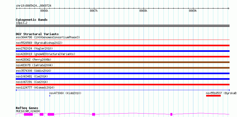The height and width of the screenshot is (117, 237).
Task: Click the red bar under nsv1067291
Action: click(x=123, y=85)
